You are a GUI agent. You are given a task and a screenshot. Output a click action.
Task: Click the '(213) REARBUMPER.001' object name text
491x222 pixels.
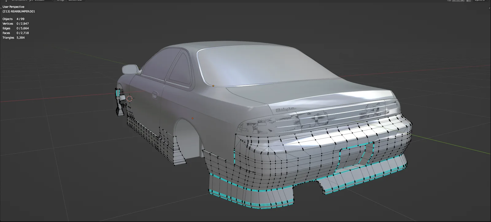19,11
